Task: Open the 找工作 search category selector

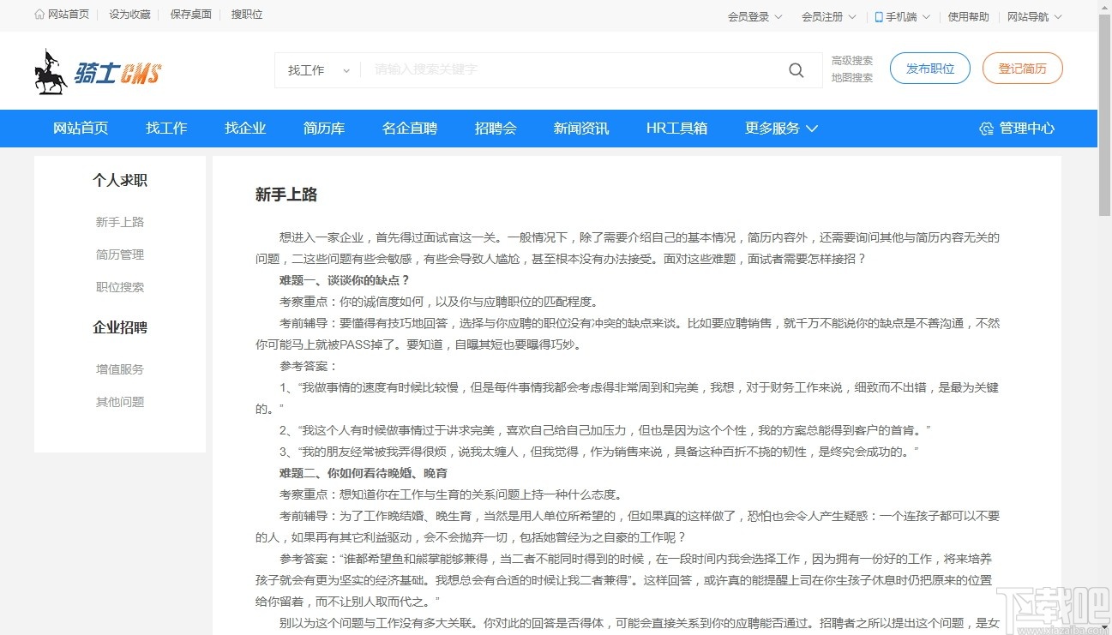Action: (317, 70)
